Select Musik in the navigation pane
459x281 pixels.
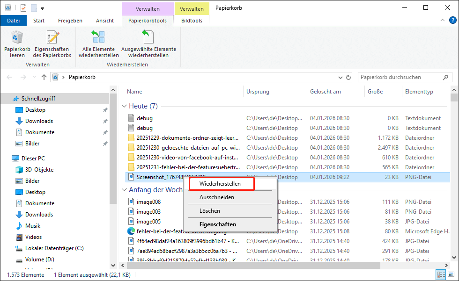[x=33, y=226]
